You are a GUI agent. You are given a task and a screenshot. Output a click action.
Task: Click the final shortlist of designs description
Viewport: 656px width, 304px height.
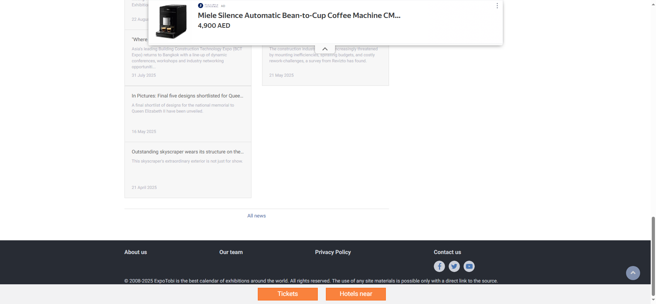183,108
